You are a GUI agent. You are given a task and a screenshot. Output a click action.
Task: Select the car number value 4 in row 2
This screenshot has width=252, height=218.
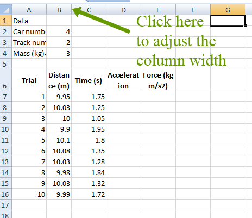59,31
